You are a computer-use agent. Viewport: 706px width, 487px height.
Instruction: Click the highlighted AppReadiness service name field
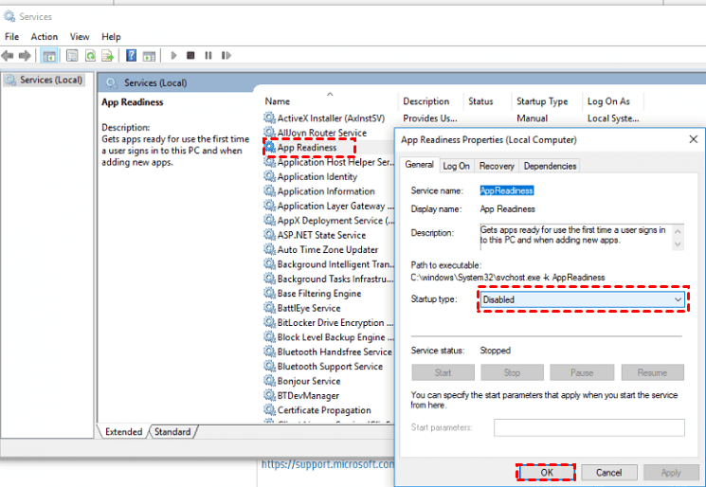tap(507, 190)
